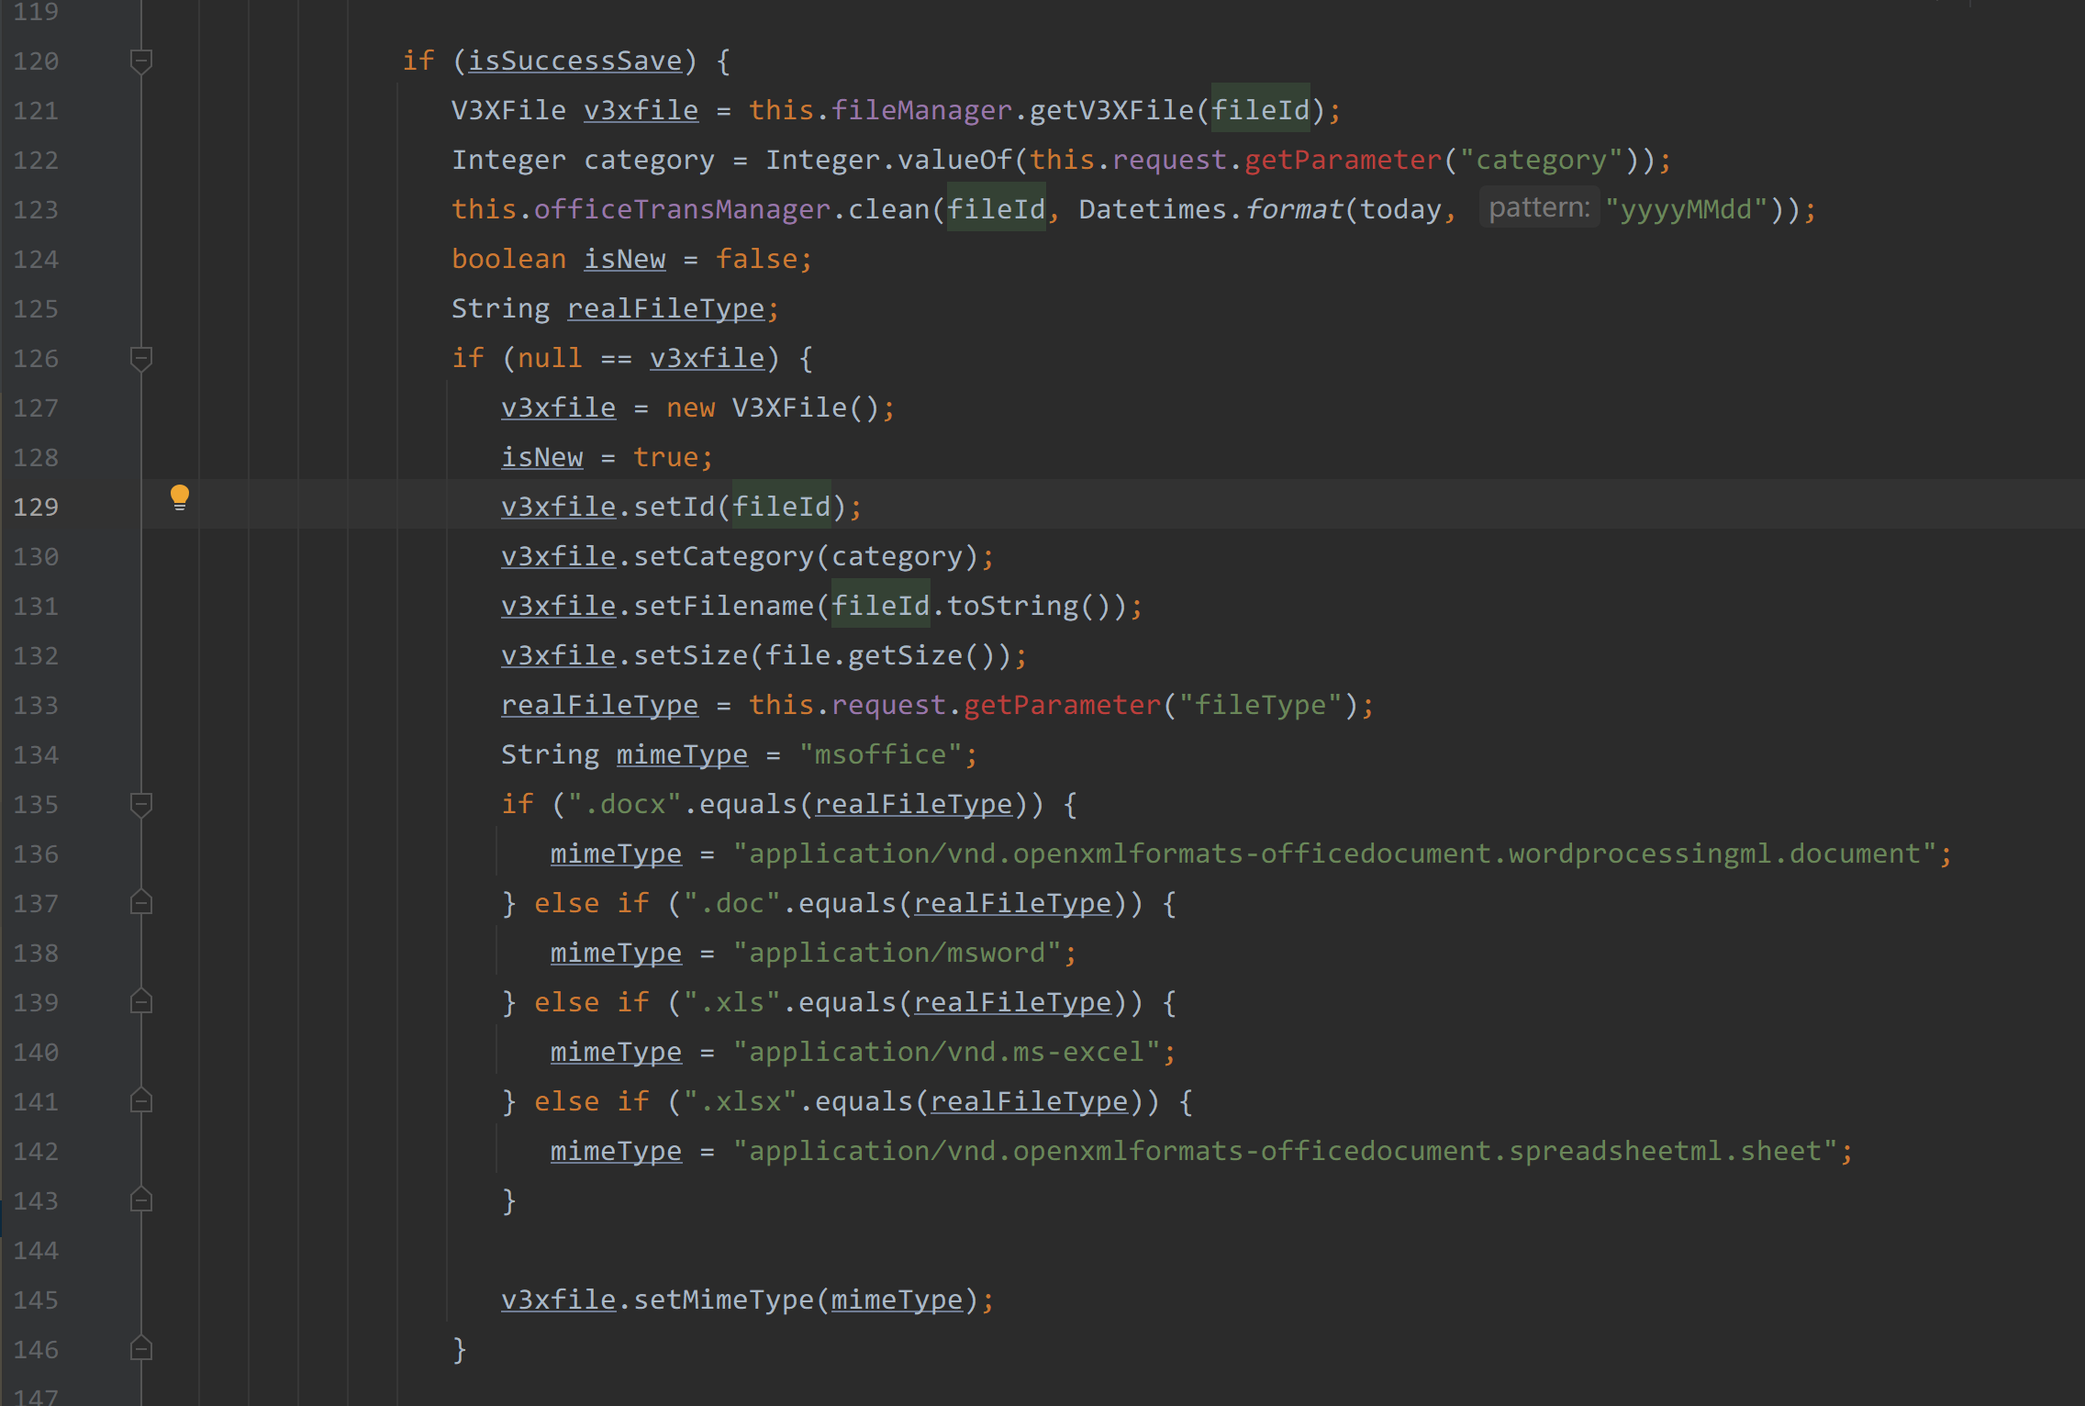Click fold end marker at line 143
The image size is (2085, 1406).
coord(141,1201)
